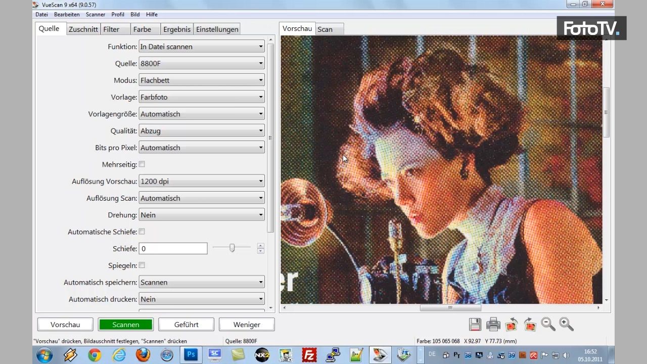Screen dimensions: 647x364
Task: Click the volume speaker tray icon
Action: pos(566,355)
